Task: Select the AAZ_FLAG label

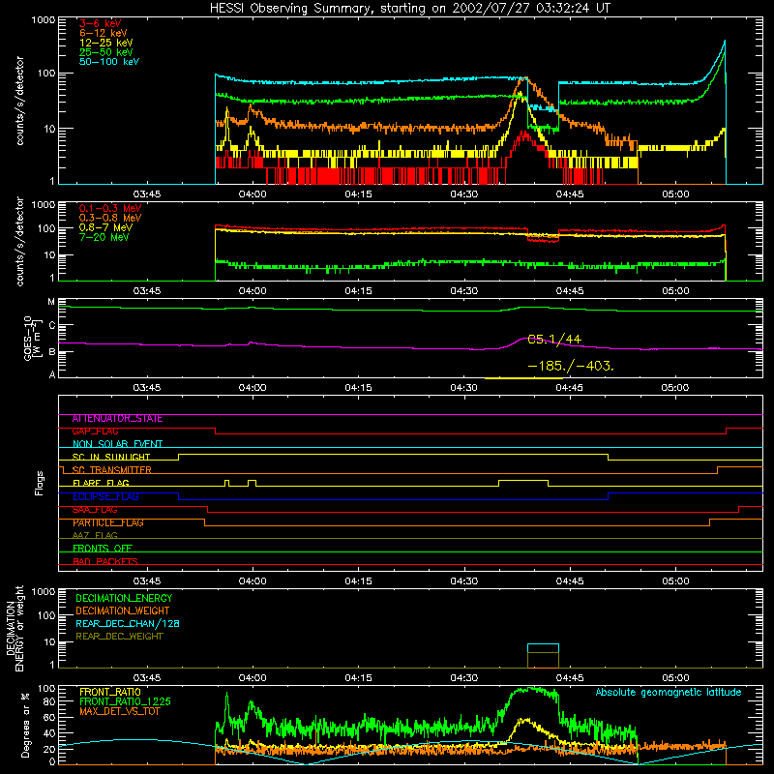Action: click(95, 535)
